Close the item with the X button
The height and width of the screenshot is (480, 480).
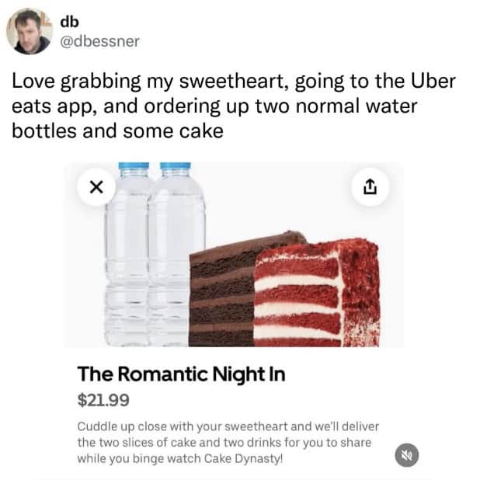[x=96, y=187]
